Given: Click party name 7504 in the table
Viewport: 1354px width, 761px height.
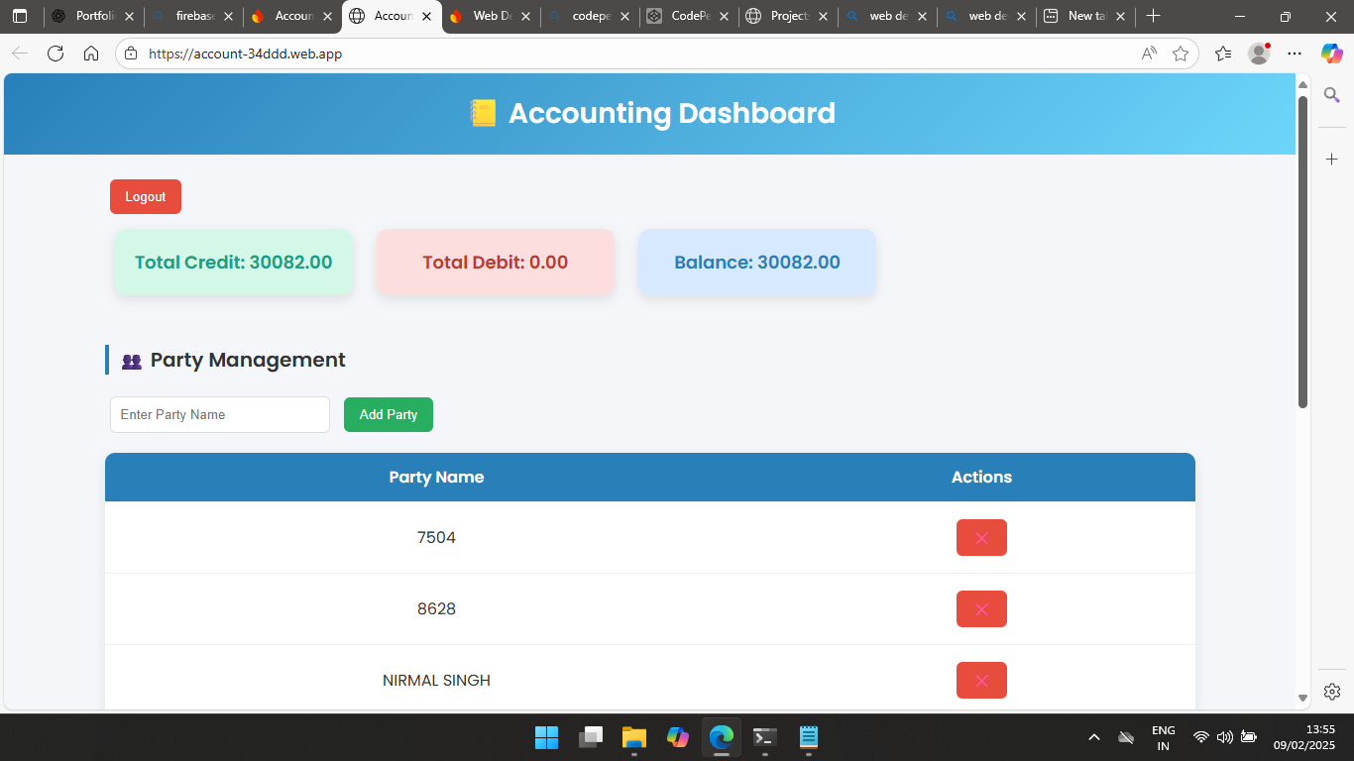Looking at the screenshot, I should 436,537.
